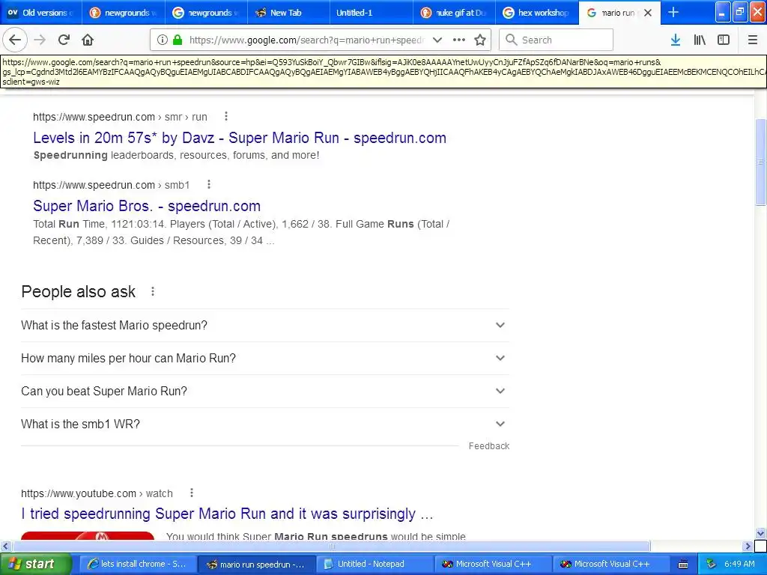Image resolution: width=767 pixels, height=575 pixels.
Task: Click the https://www.speedrun.com › smb1 breadcrumb
Action: point(111,185)
